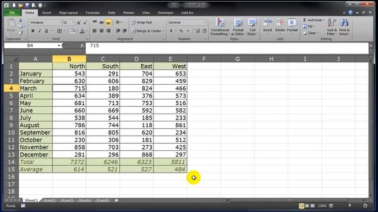Open the Verdana font name dropdown
This screenshot has height=212, width=378.
click(x=60, y=22)
